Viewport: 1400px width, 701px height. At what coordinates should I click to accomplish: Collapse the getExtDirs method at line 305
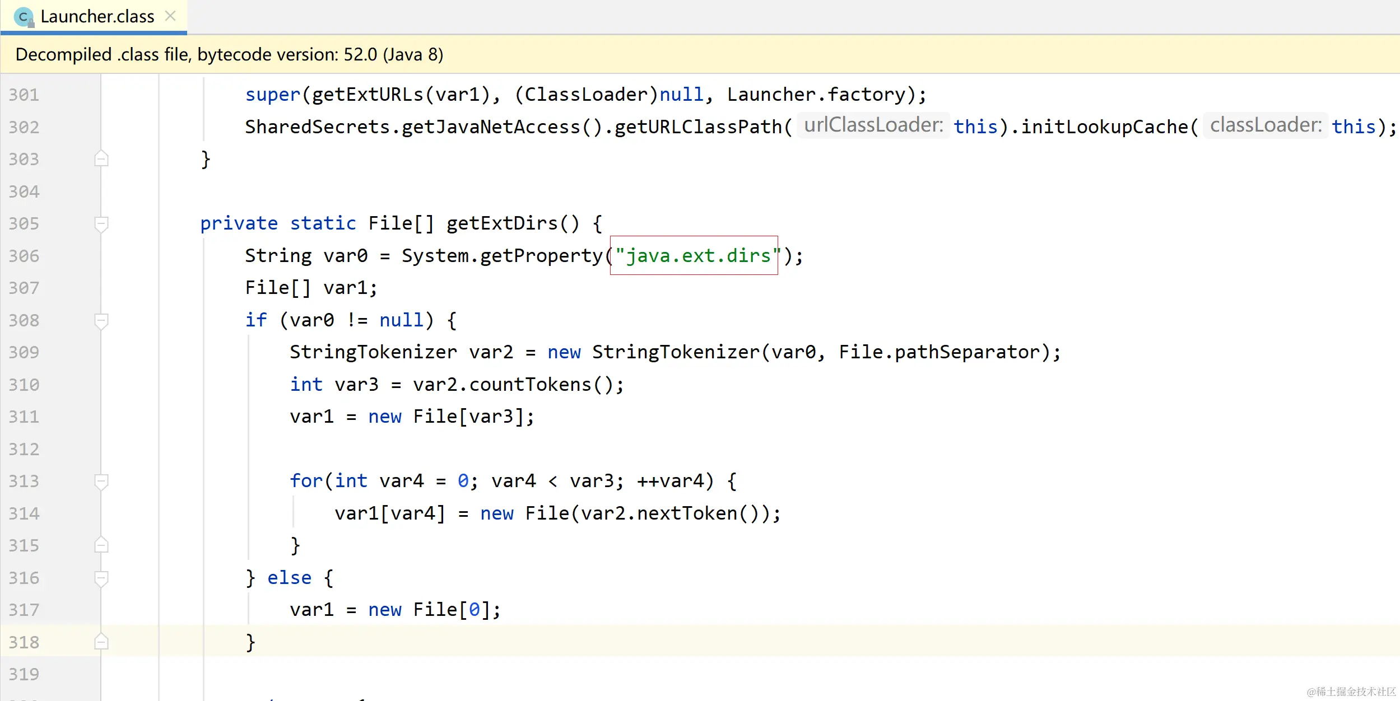101,224
